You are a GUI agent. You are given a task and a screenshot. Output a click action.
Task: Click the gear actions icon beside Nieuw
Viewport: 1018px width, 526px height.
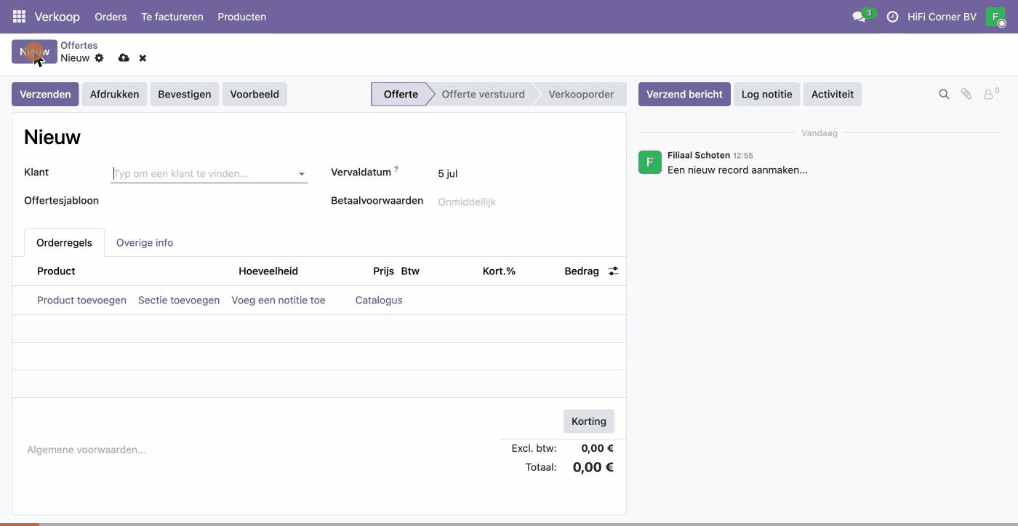100,57
